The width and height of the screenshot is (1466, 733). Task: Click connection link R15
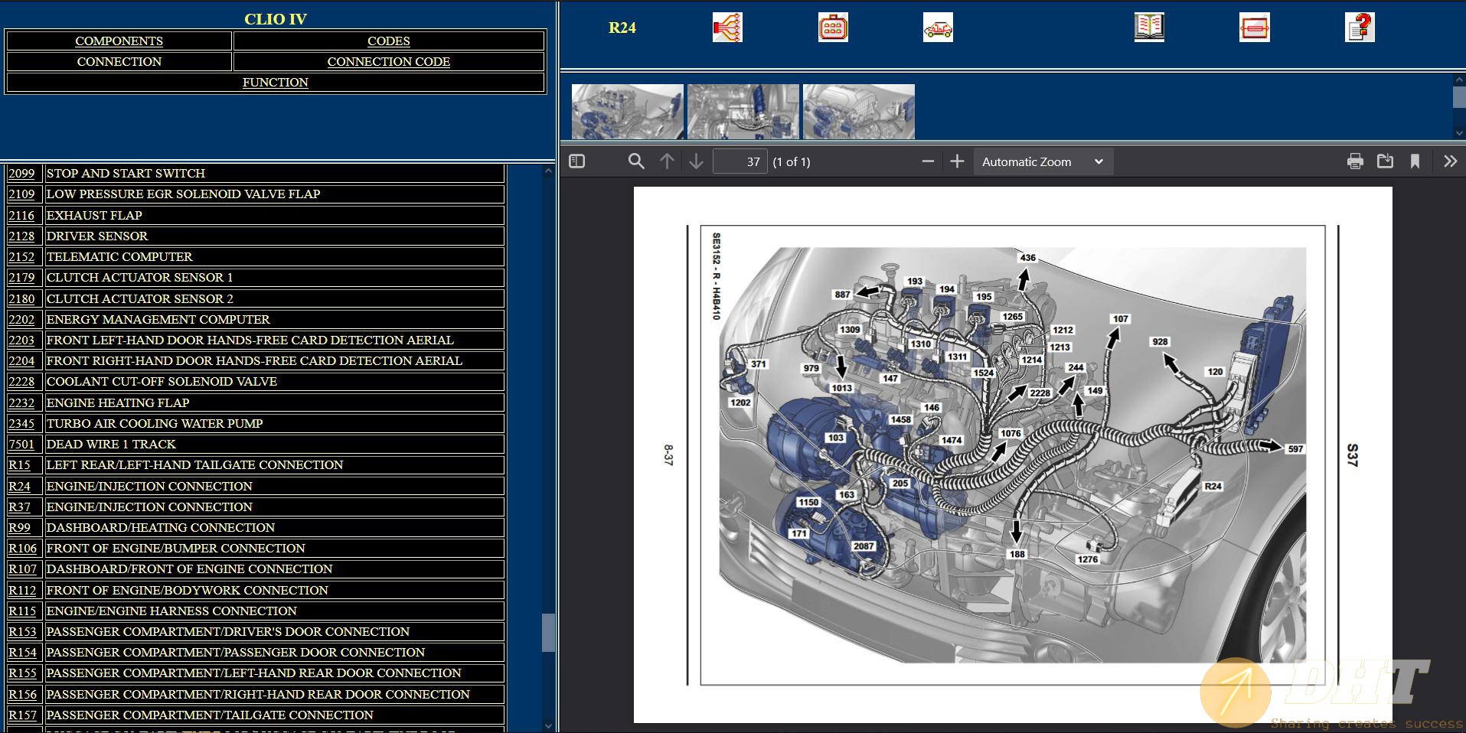(x=19, y=464)
